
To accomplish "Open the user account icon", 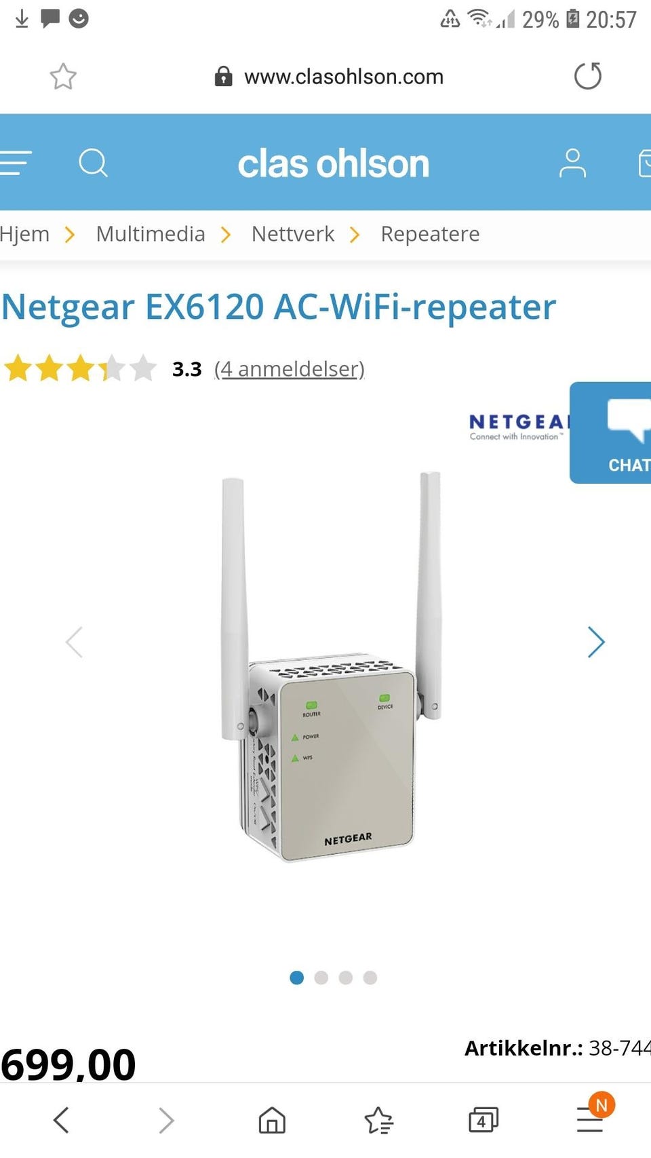I will pos(572,163).
